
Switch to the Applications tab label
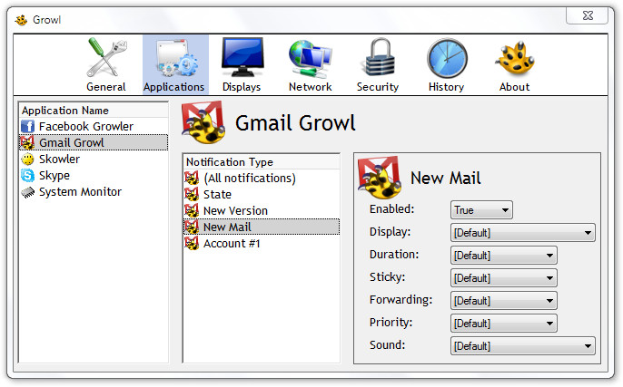tap(174, 87)
